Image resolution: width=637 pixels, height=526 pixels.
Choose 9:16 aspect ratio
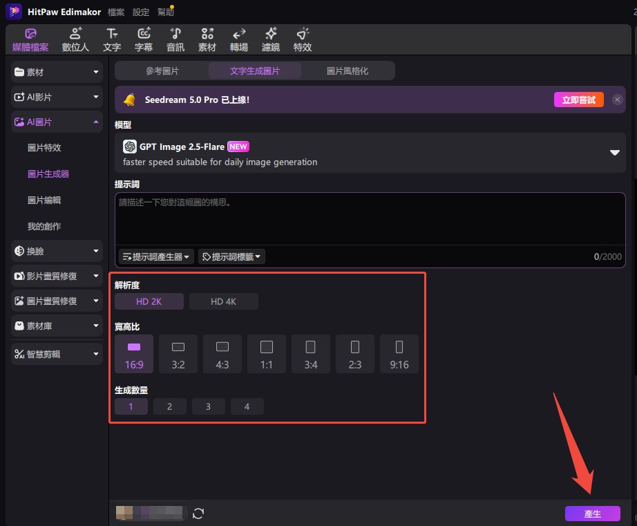tap(399, 354)
